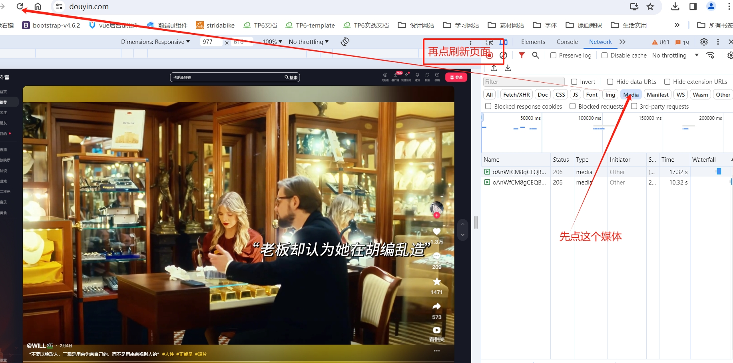The image size is (733, 363).
Task: Filter requests by Media type
Action: (631, 95)
